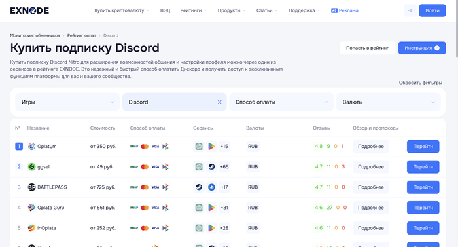This screenshot has width=458, height=247.
Task: Show the +31 more services in Oplata Guru row
Action: [x=224, y=208]
